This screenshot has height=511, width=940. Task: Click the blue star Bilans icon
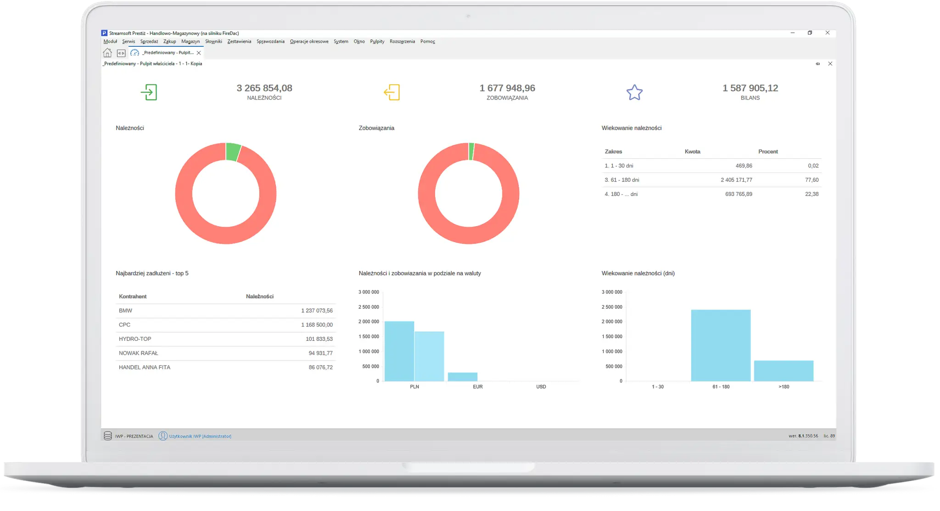pyautogui.click(x=634, y=93)
